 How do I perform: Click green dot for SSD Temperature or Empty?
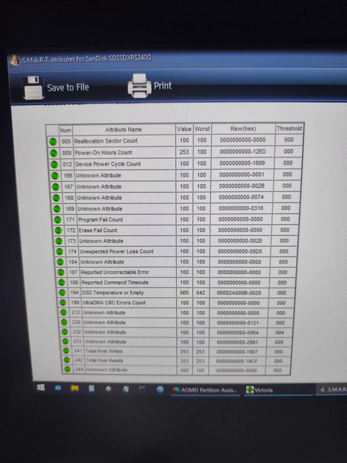tap(62, 292)
